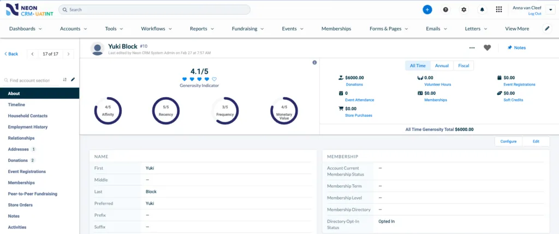Viewport: 559px width, 234px height.
Task: Open the app grid launcher icon
Action: pos(499,10)
